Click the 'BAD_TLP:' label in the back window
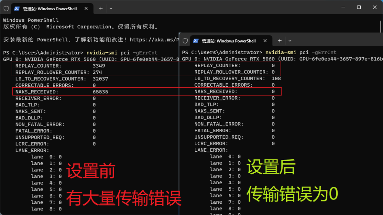 coord(28,105)
